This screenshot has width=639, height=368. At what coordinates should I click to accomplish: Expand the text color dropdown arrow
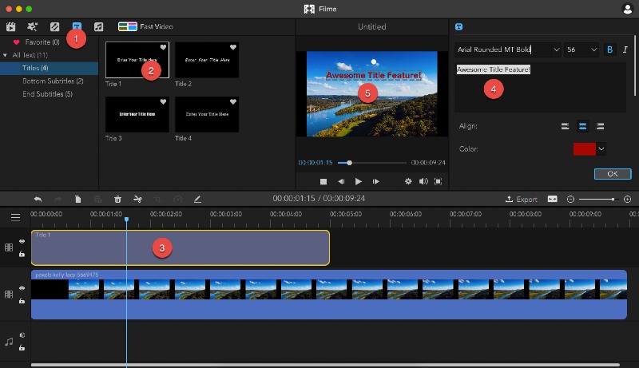(601, 149)
